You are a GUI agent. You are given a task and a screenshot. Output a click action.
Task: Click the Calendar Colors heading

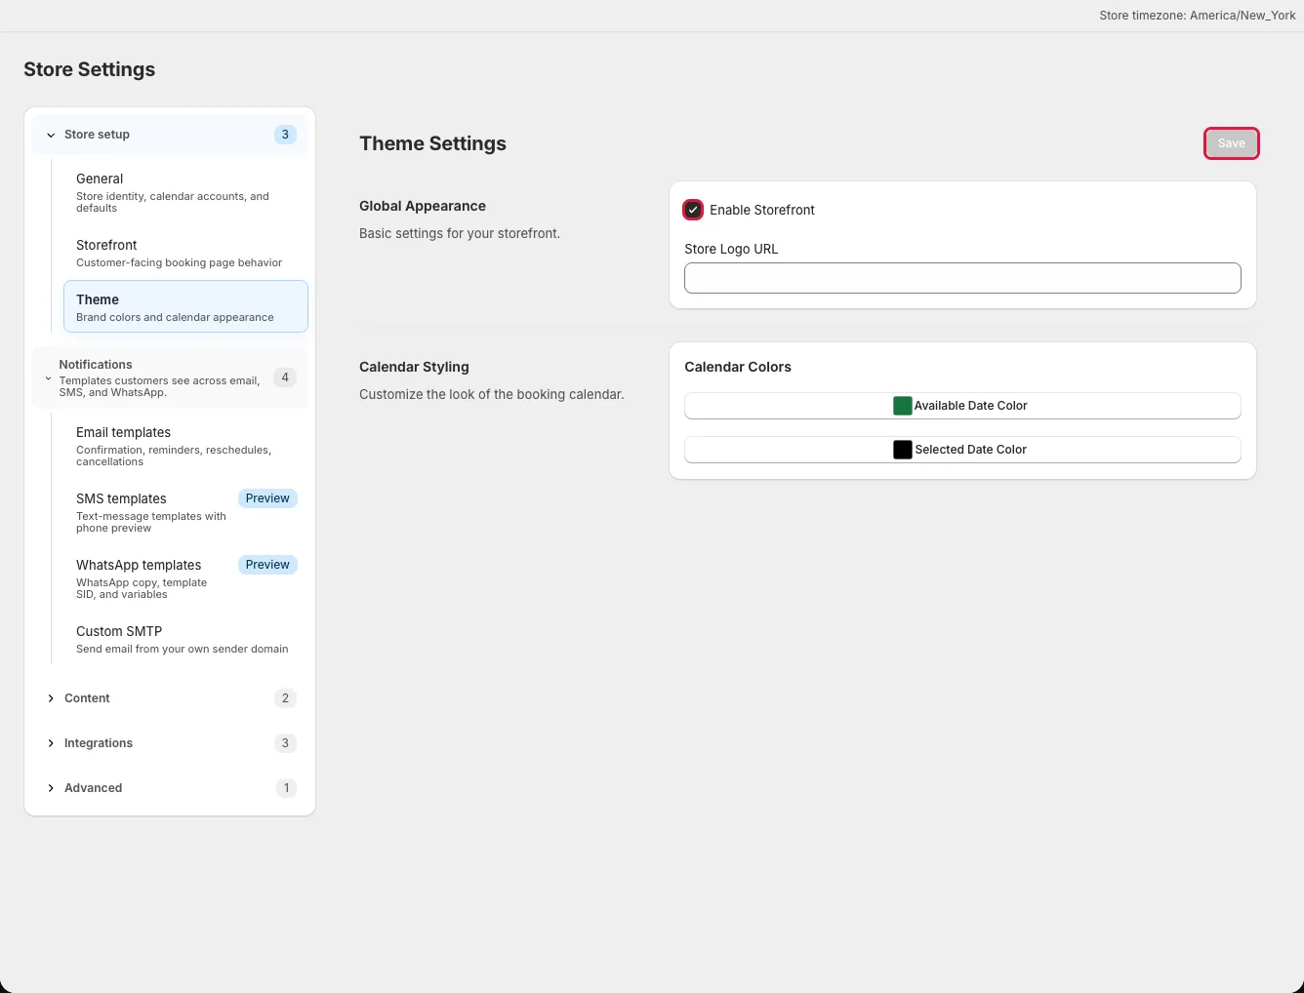(738, 367)
